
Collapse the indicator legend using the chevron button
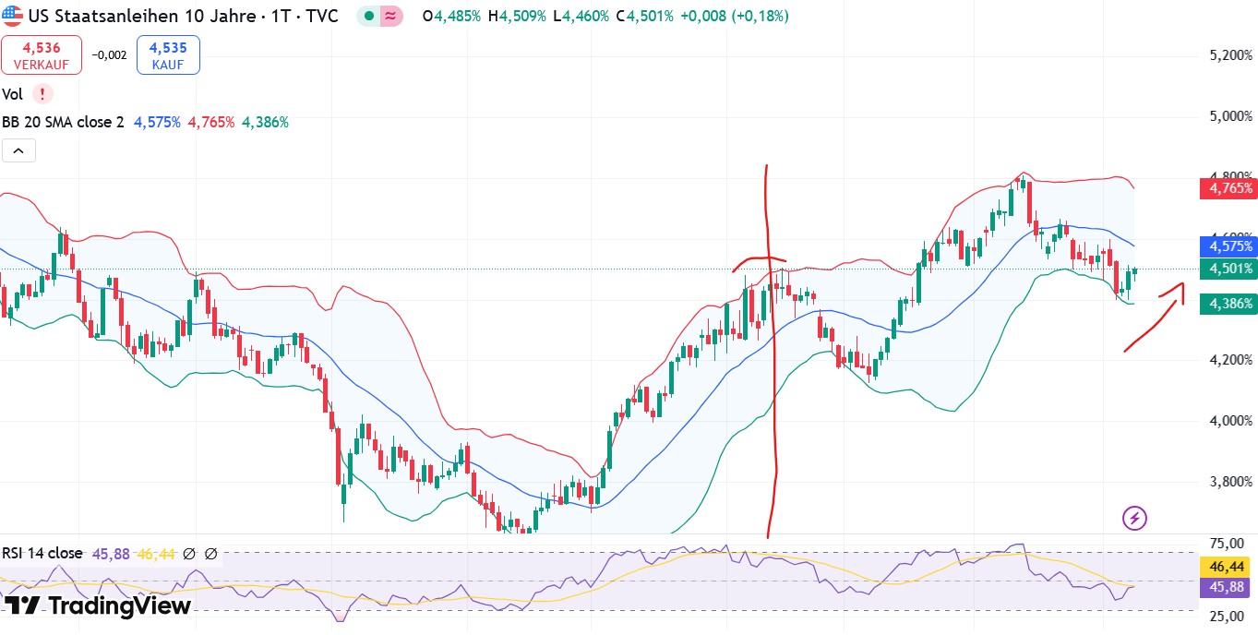click(18, 150)
